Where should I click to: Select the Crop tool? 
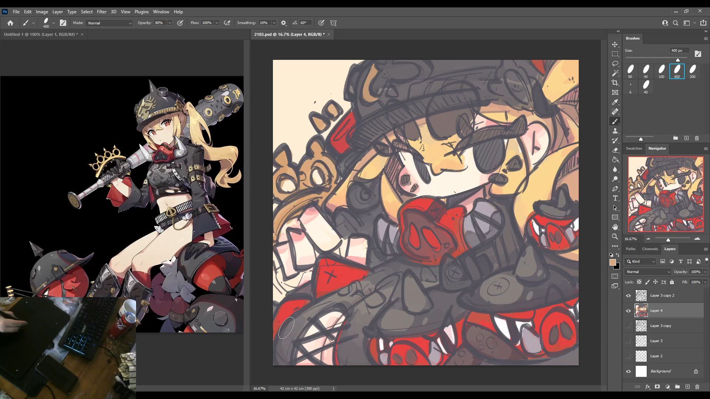click(x=615, y=83)
